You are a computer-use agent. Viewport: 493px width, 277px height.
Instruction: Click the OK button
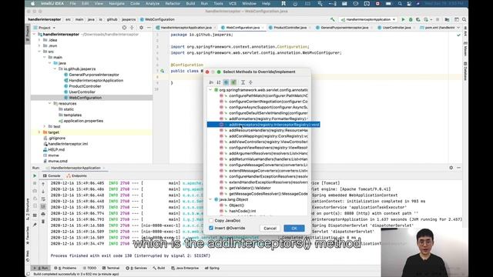(x=294, y=229)
